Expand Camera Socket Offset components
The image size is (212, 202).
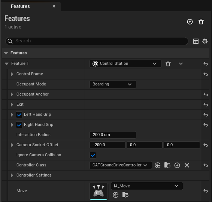[12, 145]
